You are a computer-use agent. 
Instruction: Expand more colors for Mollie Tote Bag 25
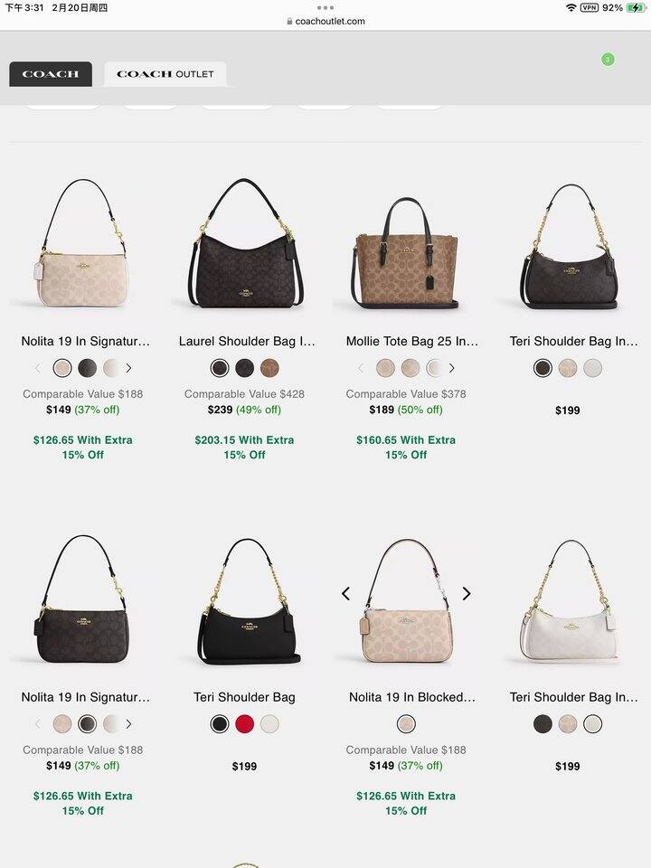[452, 368]
